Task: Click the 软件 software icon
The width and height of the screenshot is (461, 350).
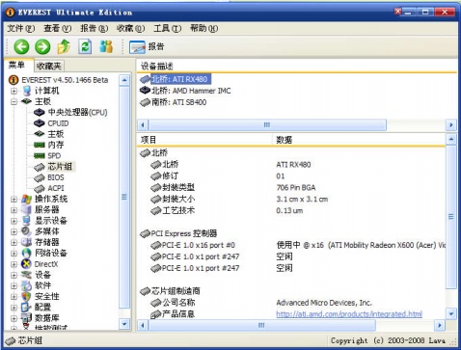Action: click(26, 285)
